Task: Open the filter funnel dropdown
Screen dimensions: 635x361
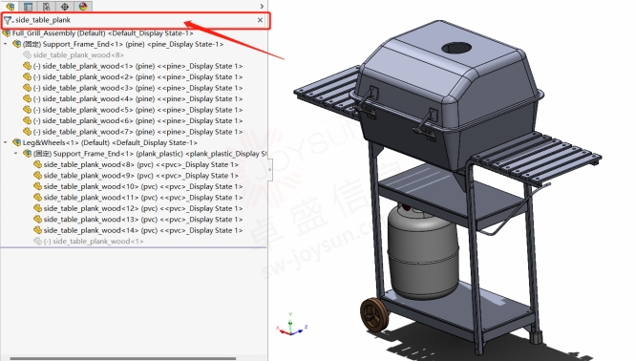Action: [8, 20]
